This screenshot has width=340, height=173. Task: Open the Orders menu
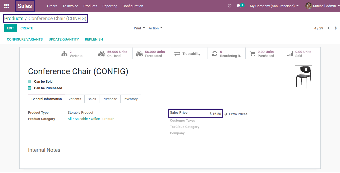(x=52, y=6)
